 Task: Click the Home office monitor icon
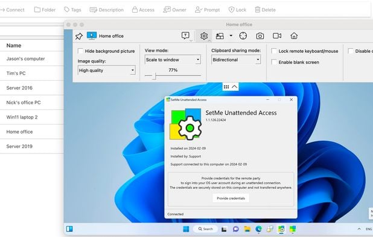click(x=92, y=35)
